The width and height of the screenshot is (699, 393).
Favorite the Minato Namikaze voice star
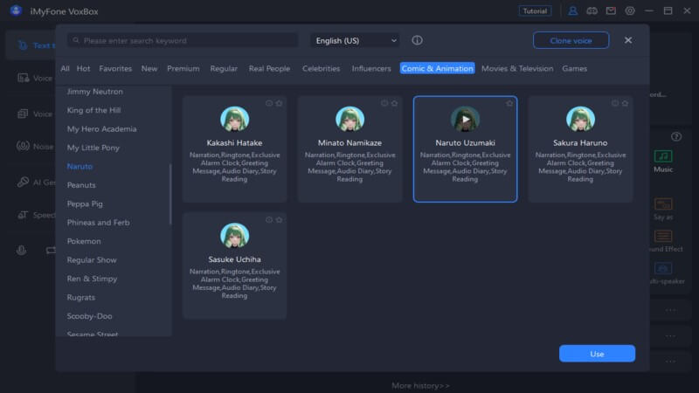pos(395,103)
